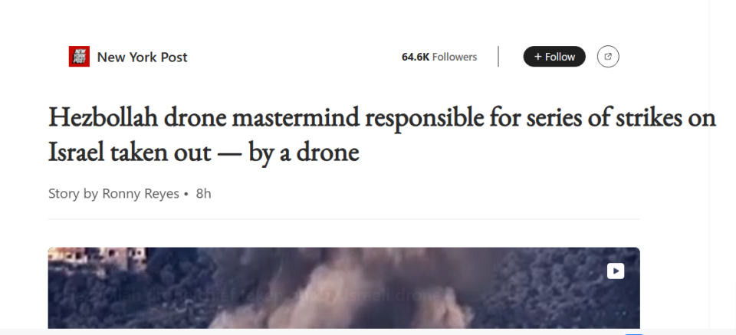This screenshot has height=335, width=736.
Task: Click the 64.6K follower count number
Action: point(416,57)
